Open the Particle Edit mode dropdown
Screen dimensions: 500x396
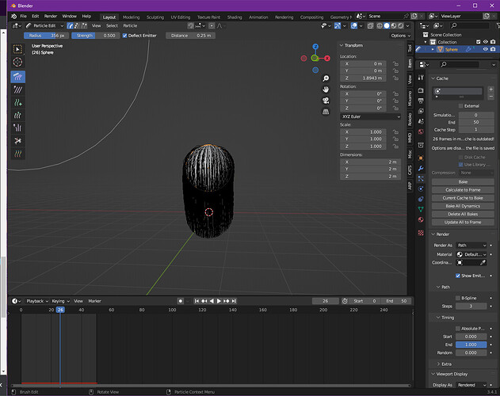click(44, 26)
